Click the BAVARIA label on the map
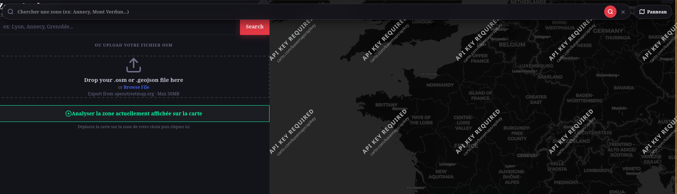 coord(624,88)
